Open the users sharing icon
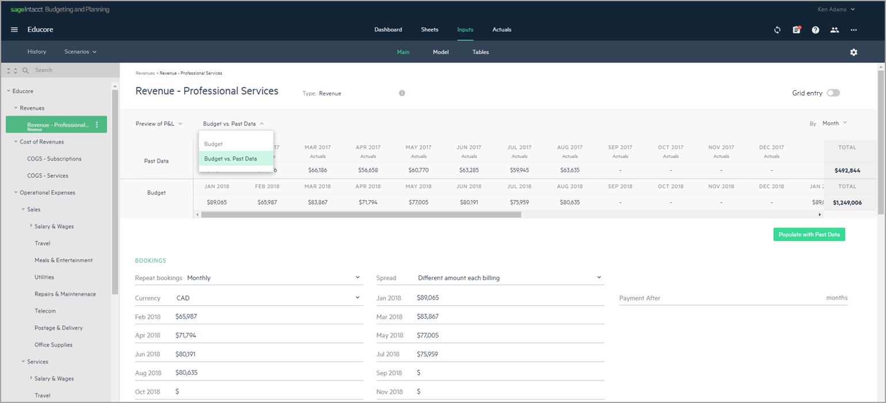 pos(835,30)
